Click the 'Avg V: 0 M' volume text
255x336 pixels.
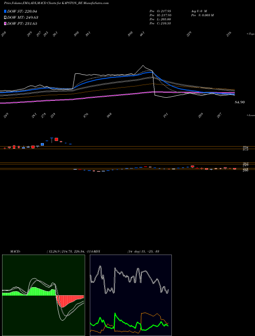point(199,11)
